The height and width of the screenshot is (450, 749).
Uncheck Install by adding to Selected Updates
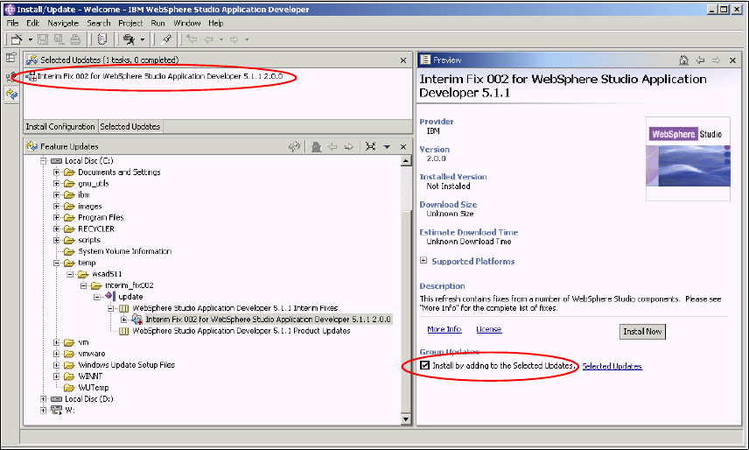pyautogui.click(x=425, y=365)
